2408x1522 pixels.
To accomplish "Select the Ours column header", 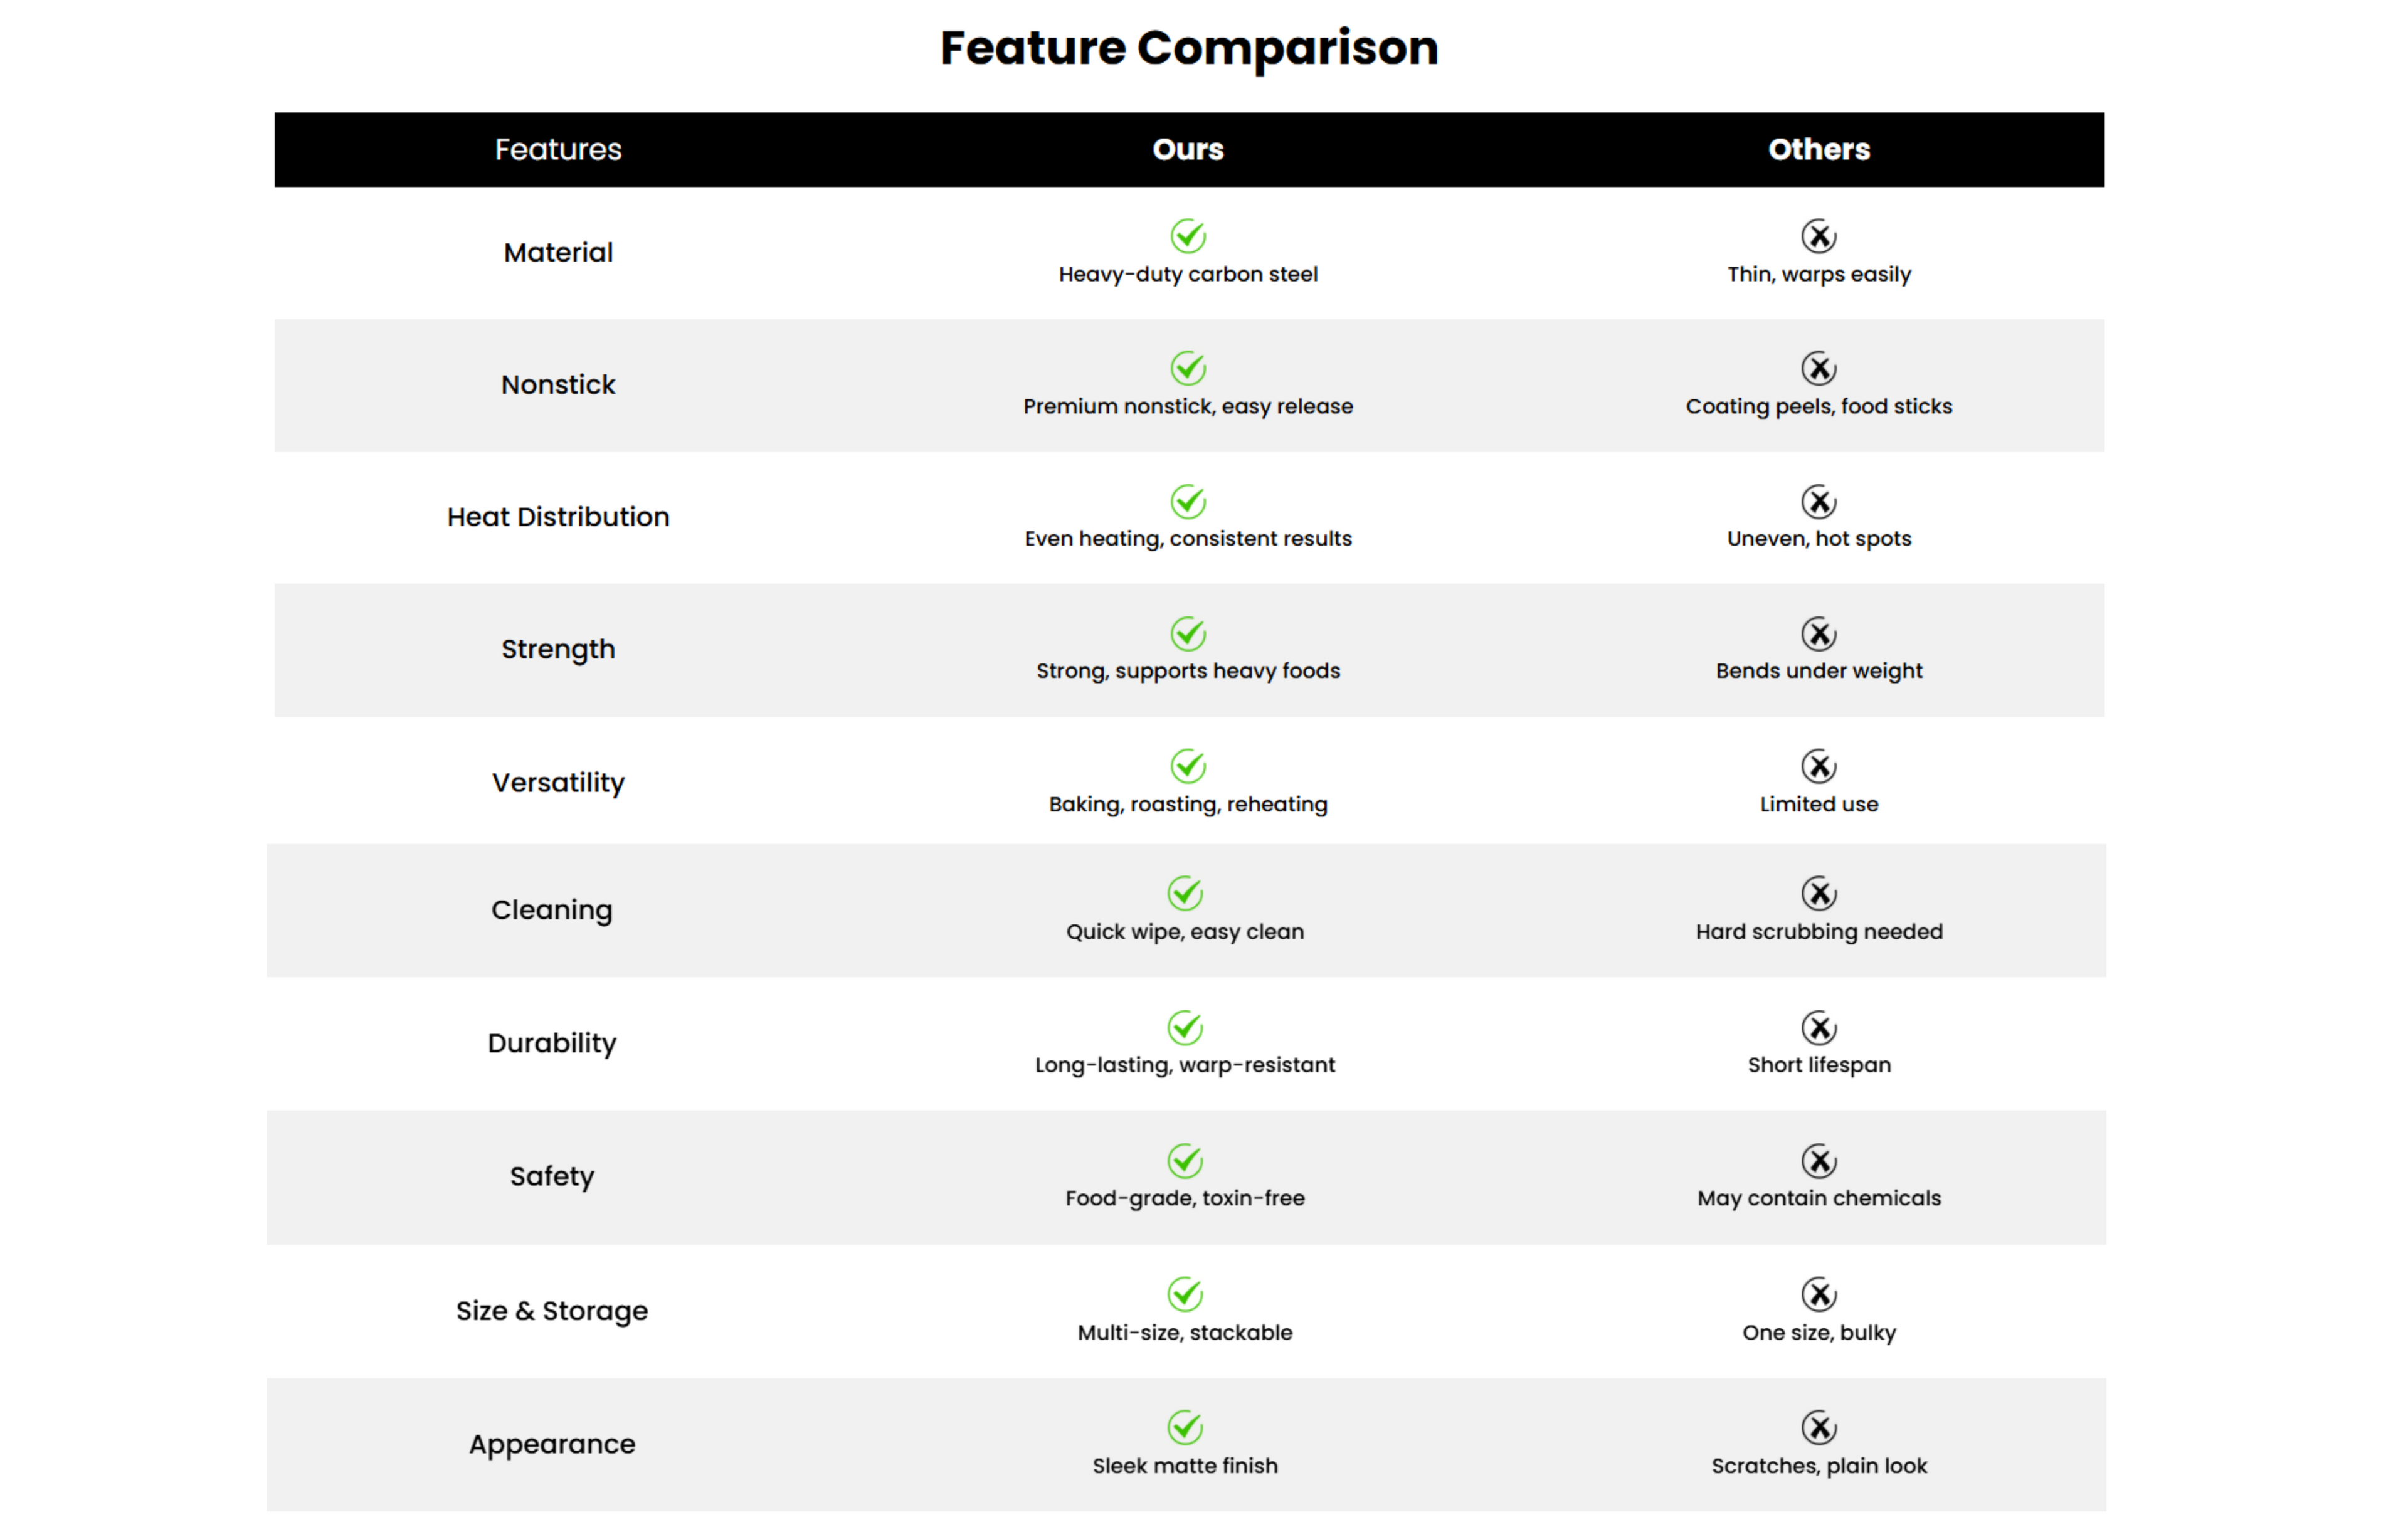I will tap(1188, 150).
